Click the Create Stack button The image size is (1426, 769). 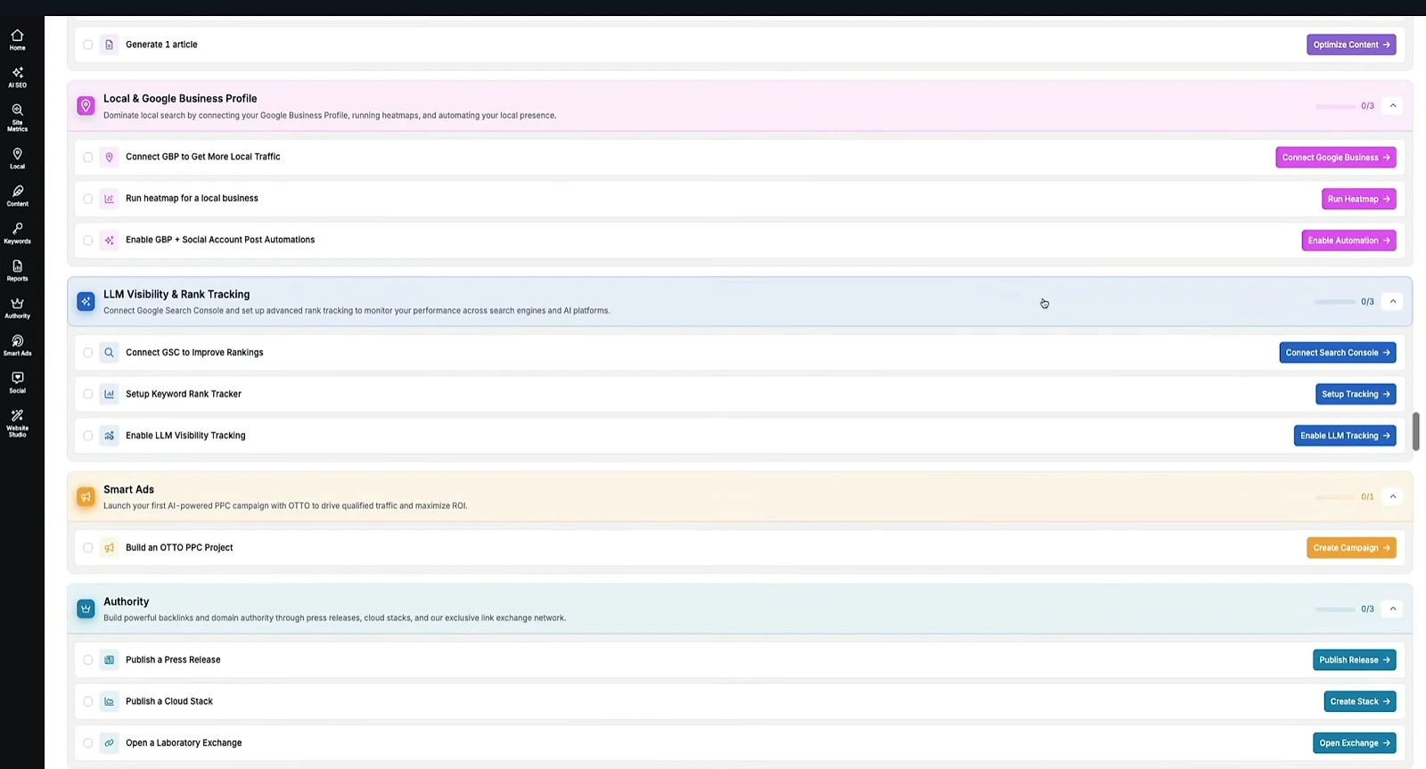[1360, 701]
